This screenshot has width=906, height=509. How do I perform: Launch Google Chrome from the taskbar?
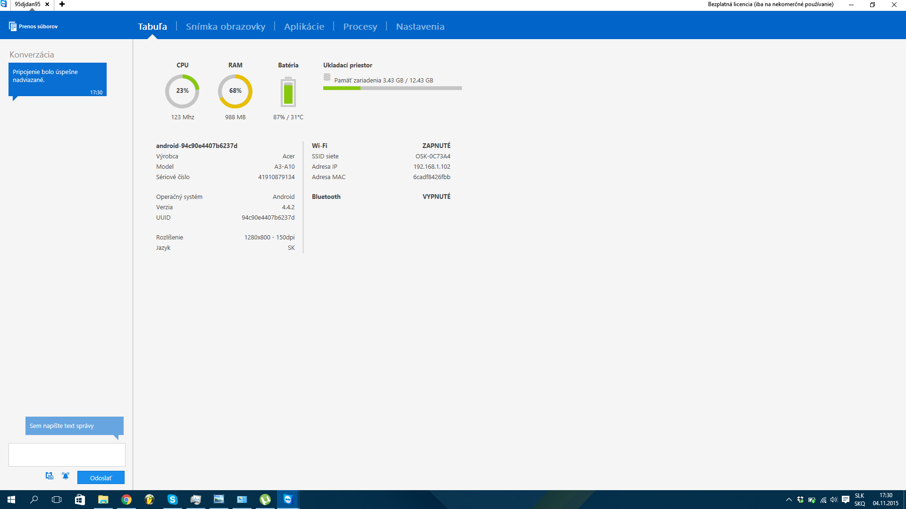click(x=126, y=500)
